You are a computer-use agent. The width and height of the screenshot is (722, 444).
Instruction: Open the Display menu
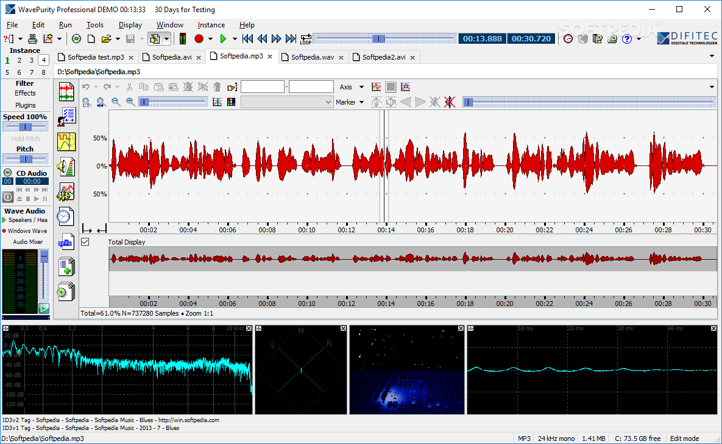130,25
